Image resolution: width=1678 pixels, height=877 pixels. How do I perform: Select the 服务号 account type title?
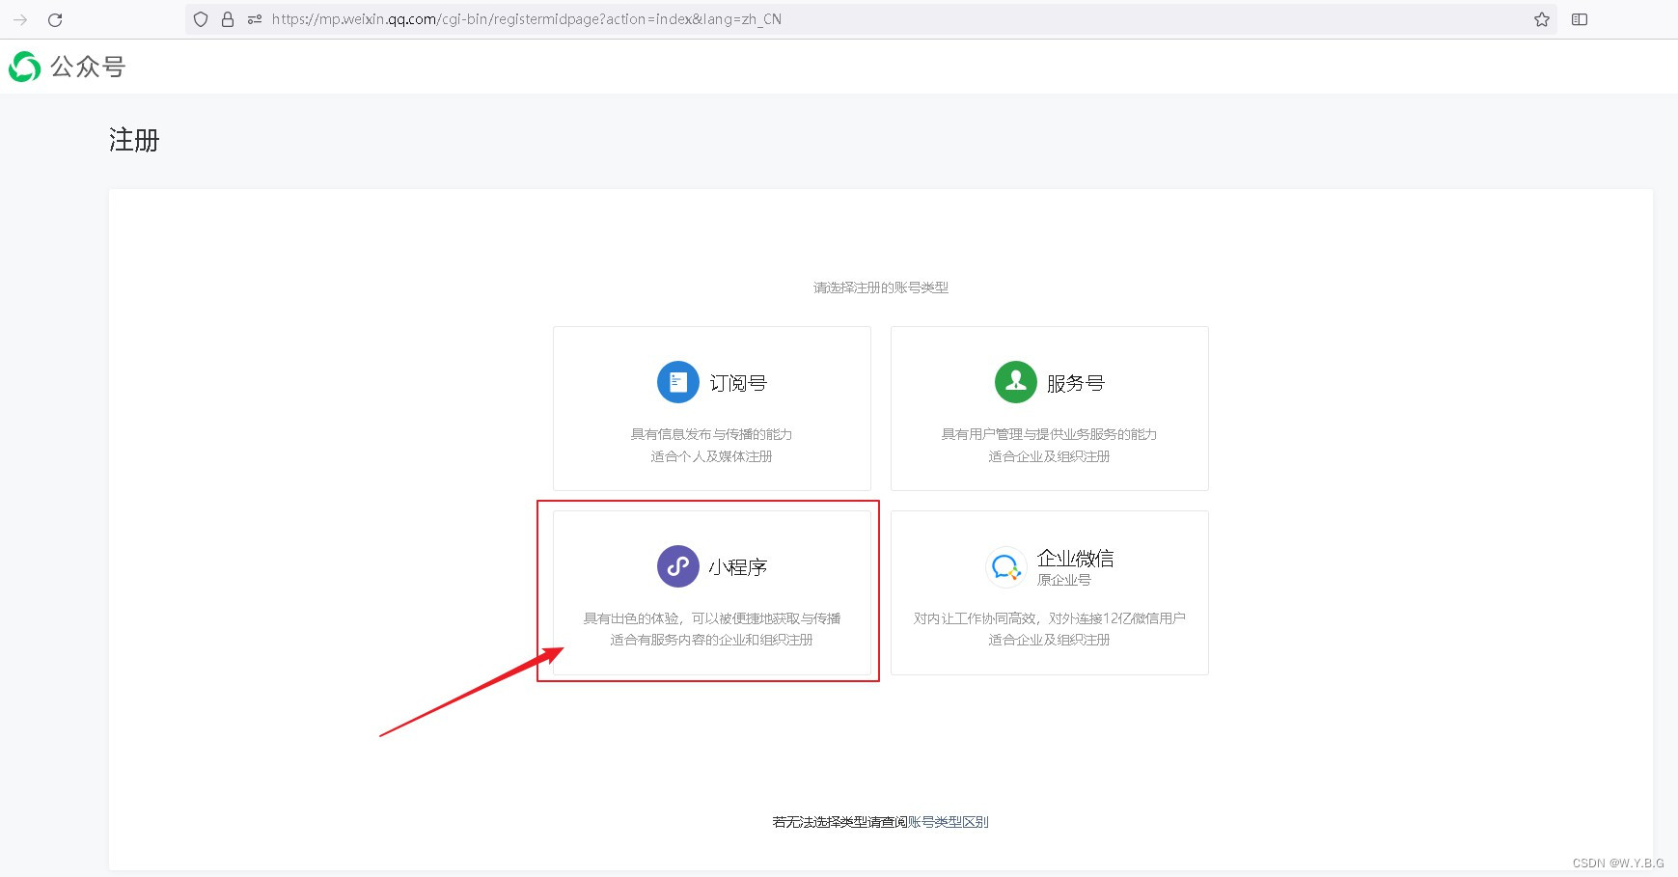(1076, 383)
